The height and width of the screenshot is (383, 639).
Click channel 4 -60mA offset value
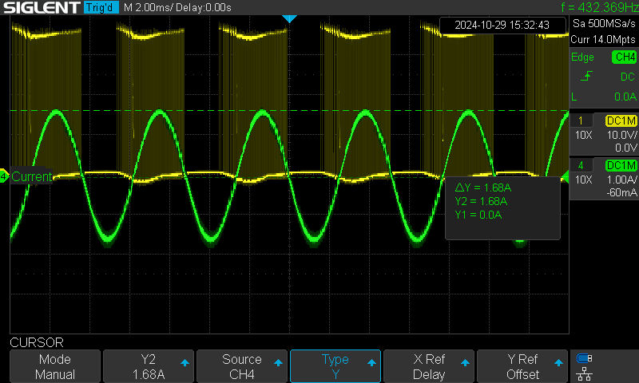point(622,192)
